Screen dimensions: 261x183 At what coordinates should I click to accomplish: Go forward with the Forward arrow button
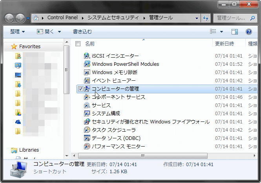tap(20, 18)
